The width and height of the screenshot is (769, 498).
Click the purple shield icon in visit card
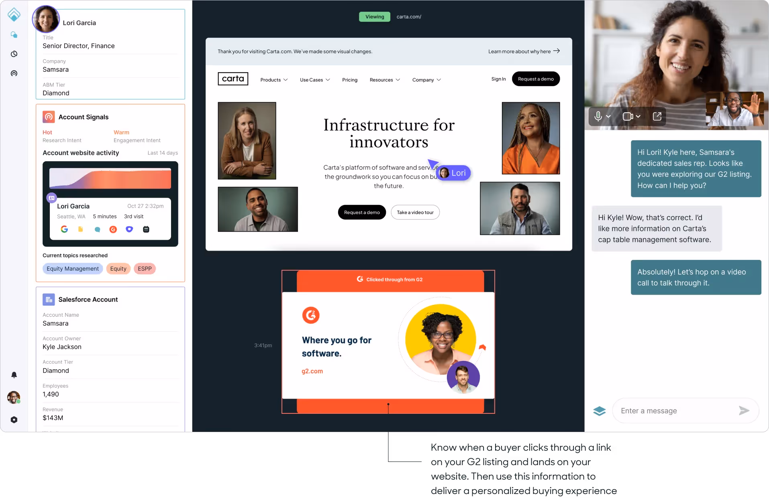129,229
